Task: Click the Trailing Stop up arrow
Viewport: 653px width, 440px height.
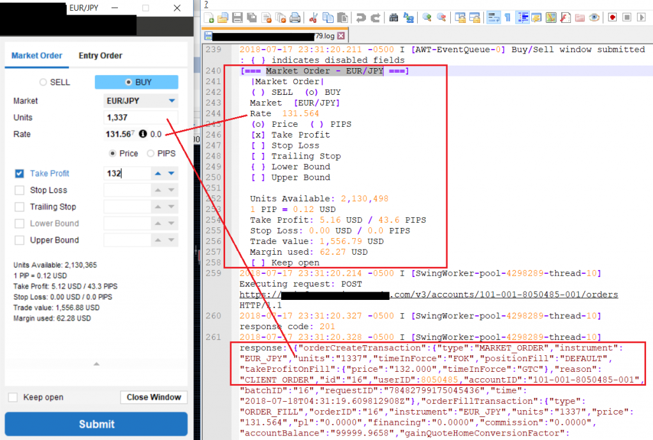Action: tap(158, 207)
